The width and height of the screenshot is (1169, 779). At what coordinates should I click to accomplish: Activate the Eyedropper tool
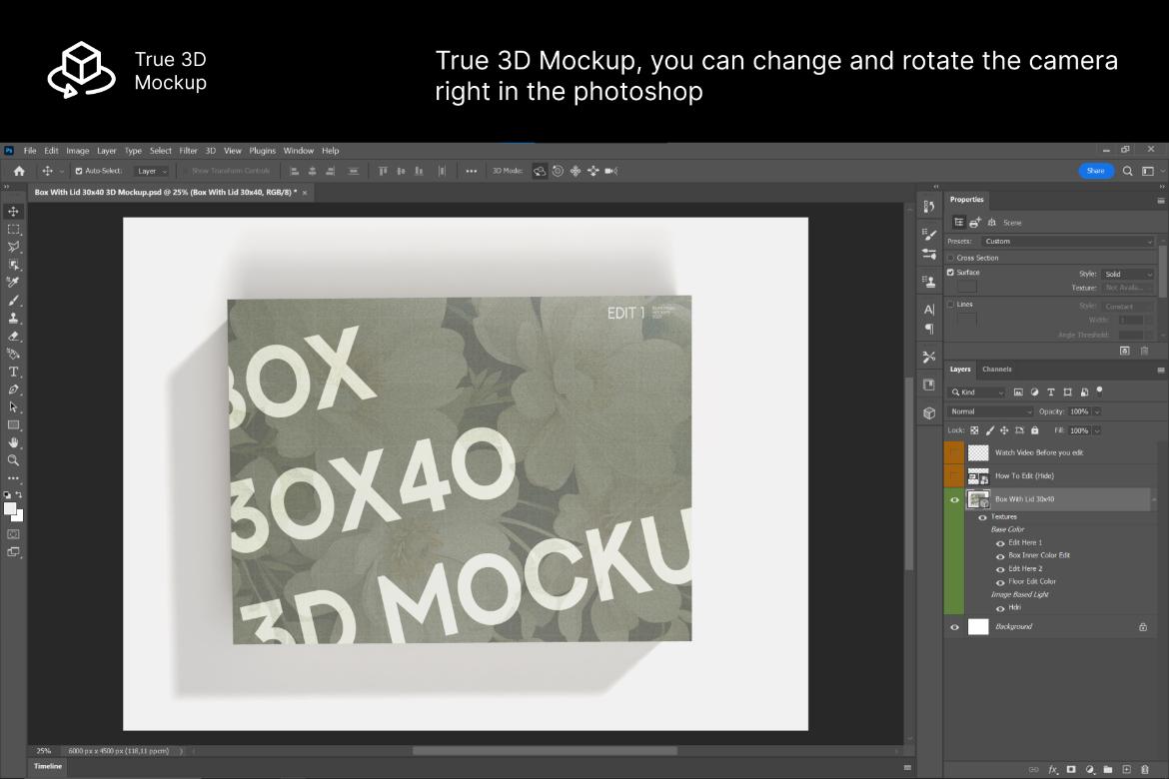click(x=13, y=282)
